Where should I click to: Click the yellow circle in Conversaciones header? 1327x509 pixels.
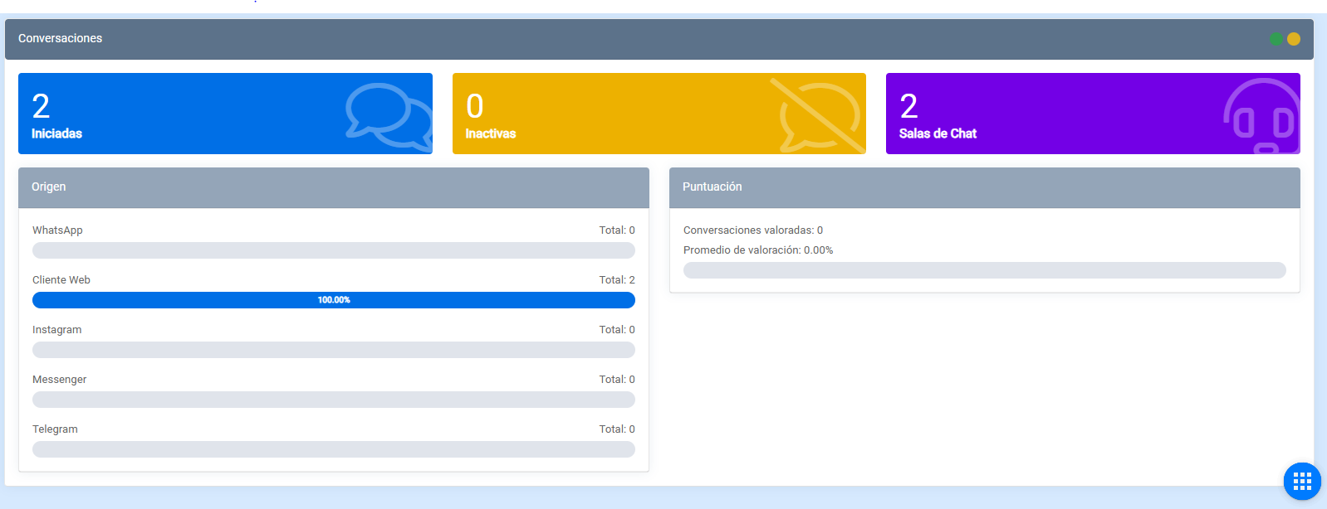point(1294,39)
